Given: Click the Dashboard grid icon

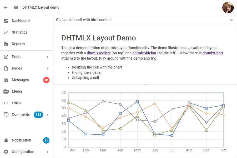Looking at the screenshot, I should [x=6, y=21].
